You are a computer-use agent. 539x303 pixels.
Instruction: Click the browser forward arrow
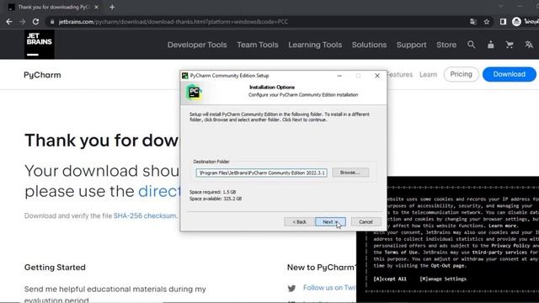click(23, 22)
